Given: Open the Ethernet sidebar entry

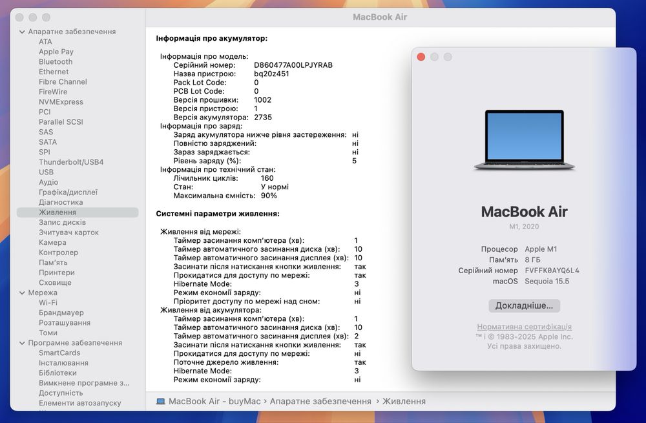Looking at the screenshot, I should pyautogui.click(x=54, y=72).
